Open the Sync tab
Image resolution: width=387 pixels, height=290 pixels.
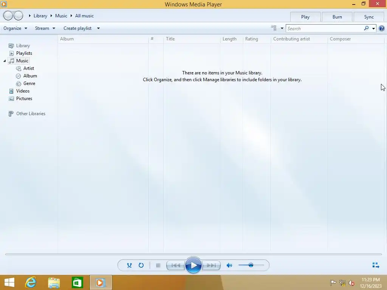369,17
